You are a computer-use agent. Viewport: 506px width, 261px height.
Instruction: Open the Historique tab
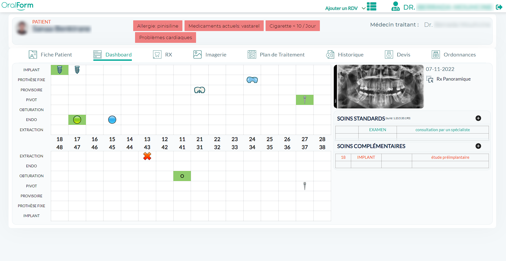click(345, 55)
